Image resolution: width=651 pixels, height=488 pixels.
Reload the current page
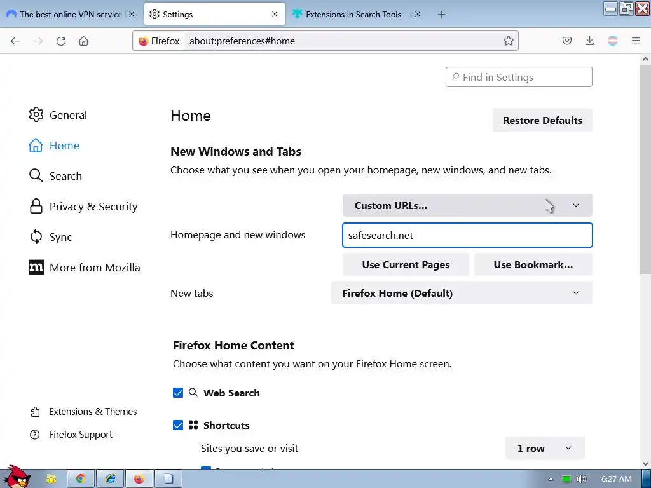pyautogui.click(x=61, y=41)
